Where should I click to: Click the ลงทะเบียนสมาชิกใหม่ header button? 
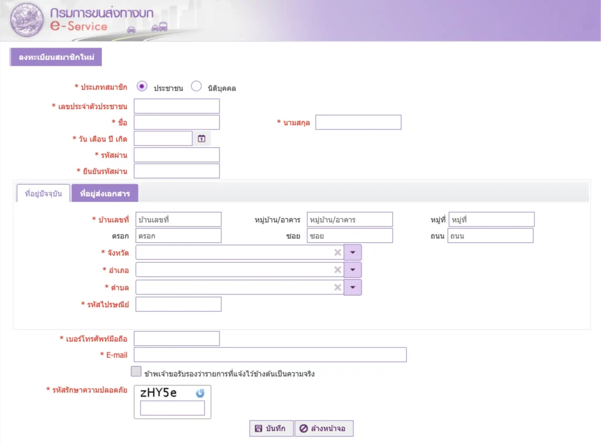click(56, 57)
